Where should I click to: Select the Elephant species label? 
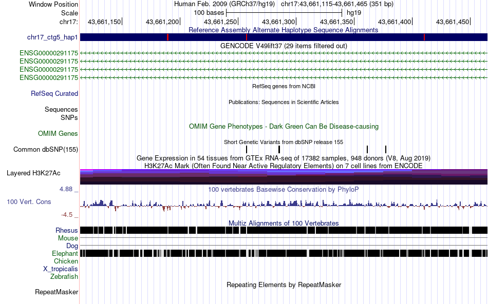coord(65,253)
